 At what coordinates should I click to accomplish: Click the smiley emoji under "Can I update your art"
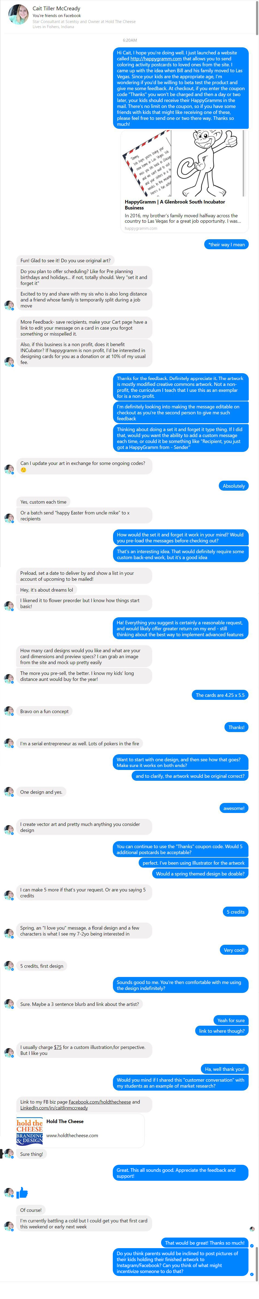click(x=23, y=470)
